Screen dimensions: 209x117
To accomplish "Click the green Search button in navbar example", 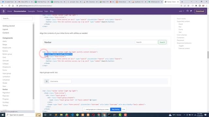I will 162,42.
